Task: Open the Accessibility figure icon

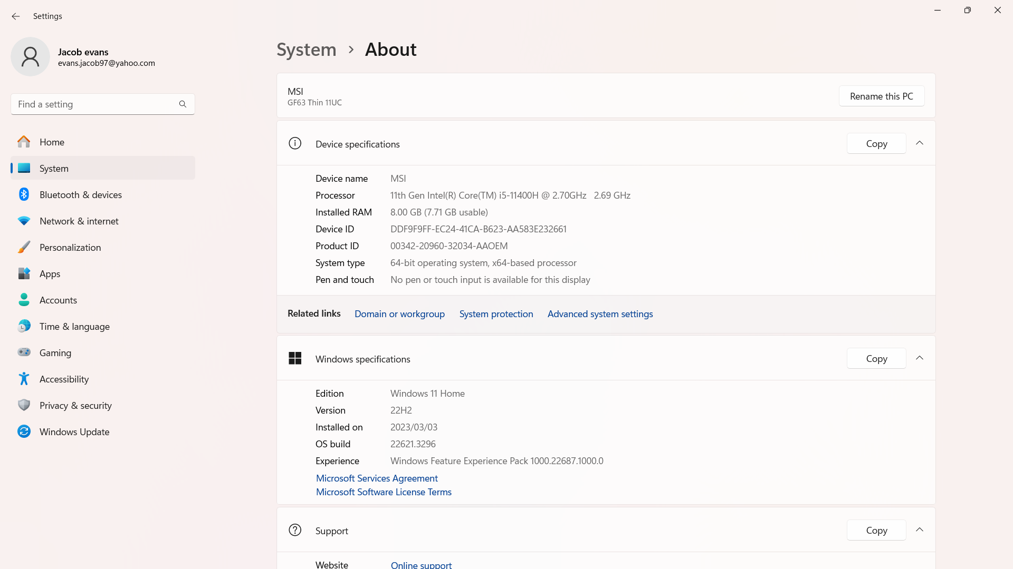Action: tap(24, 379)
